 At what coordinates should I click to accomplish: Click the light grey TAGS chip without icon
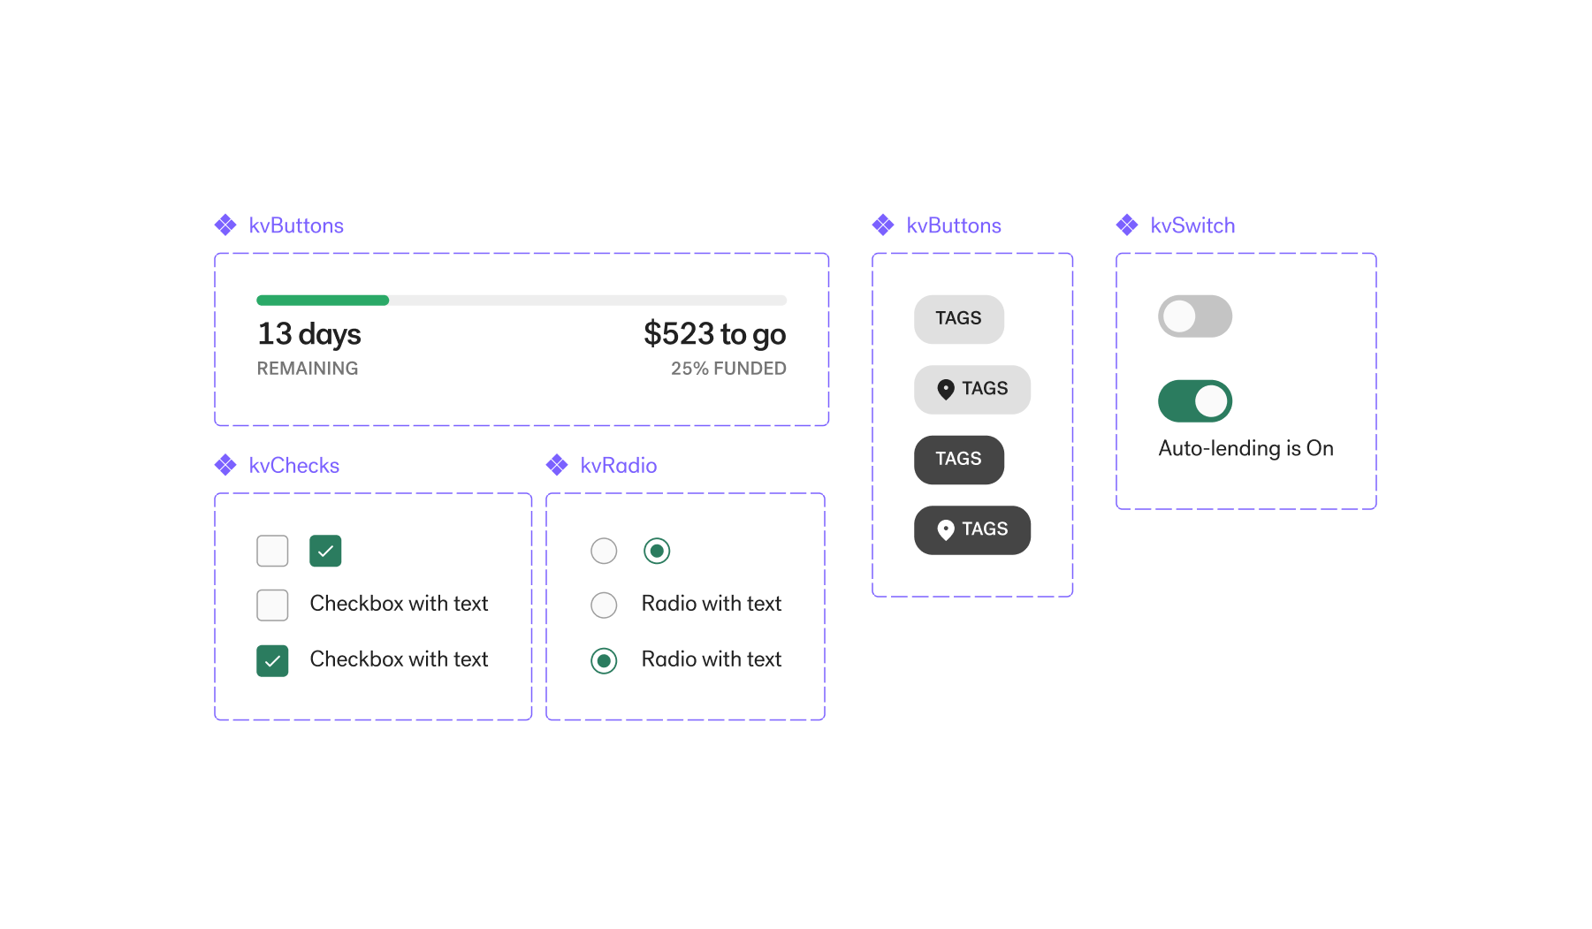tap(959, 319)
